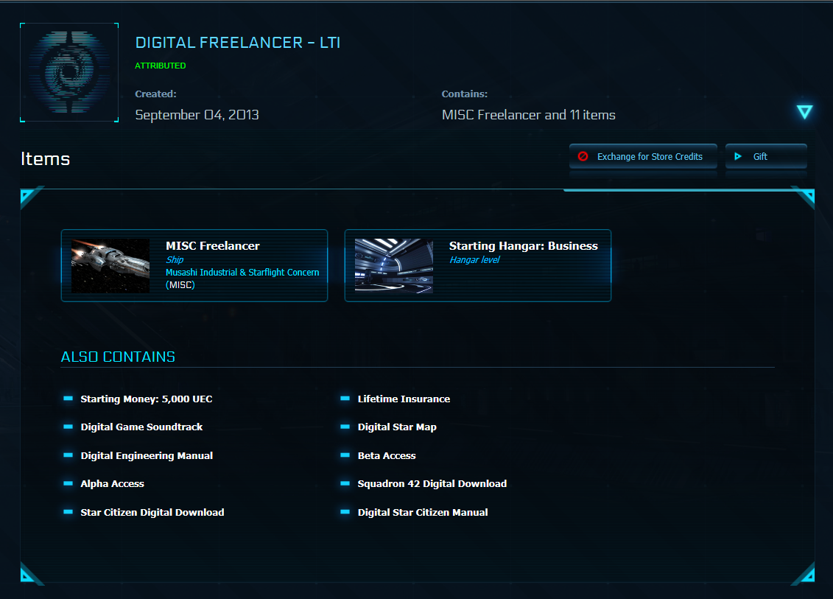Image resolution: width=833 pixels, height=599 pixels.
Task: Open Musashi Industrial & Starflight Concern link
Action: click(242, 278)
